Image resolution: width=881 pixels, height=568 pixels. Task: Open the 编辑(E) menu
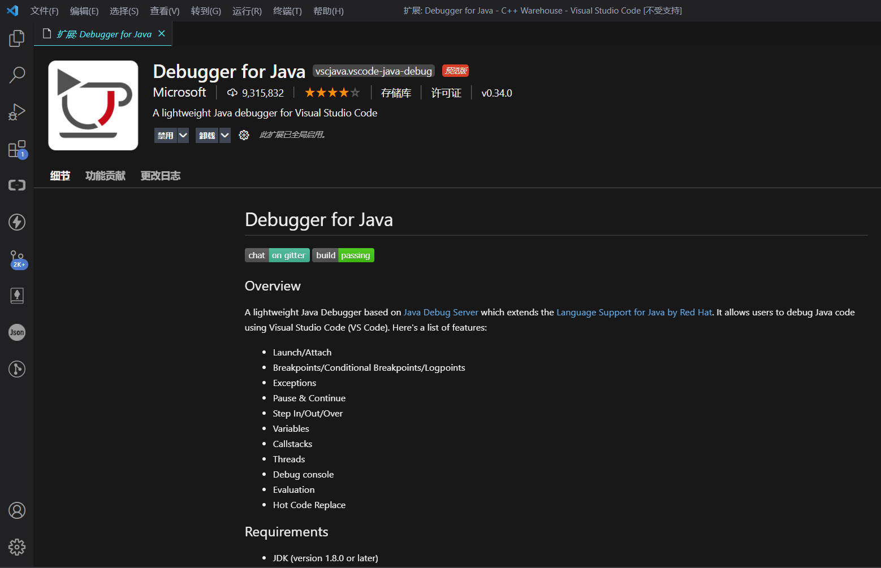click(x=84, y=11)
